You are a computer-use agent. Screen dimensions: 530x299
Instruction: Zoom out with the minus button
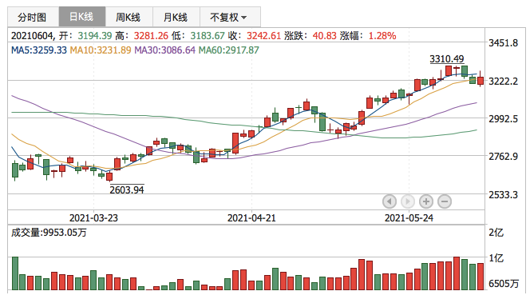(x=445, y=201)
